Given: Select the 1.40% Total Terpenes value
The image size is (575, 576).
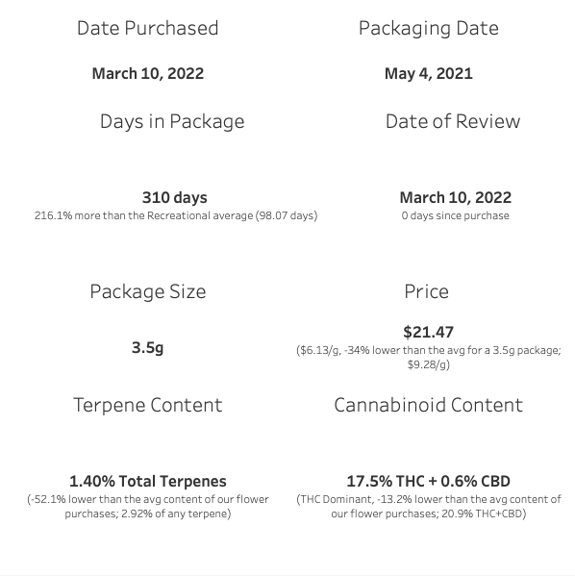Looking at the screenshot, I should coord(148,481).
